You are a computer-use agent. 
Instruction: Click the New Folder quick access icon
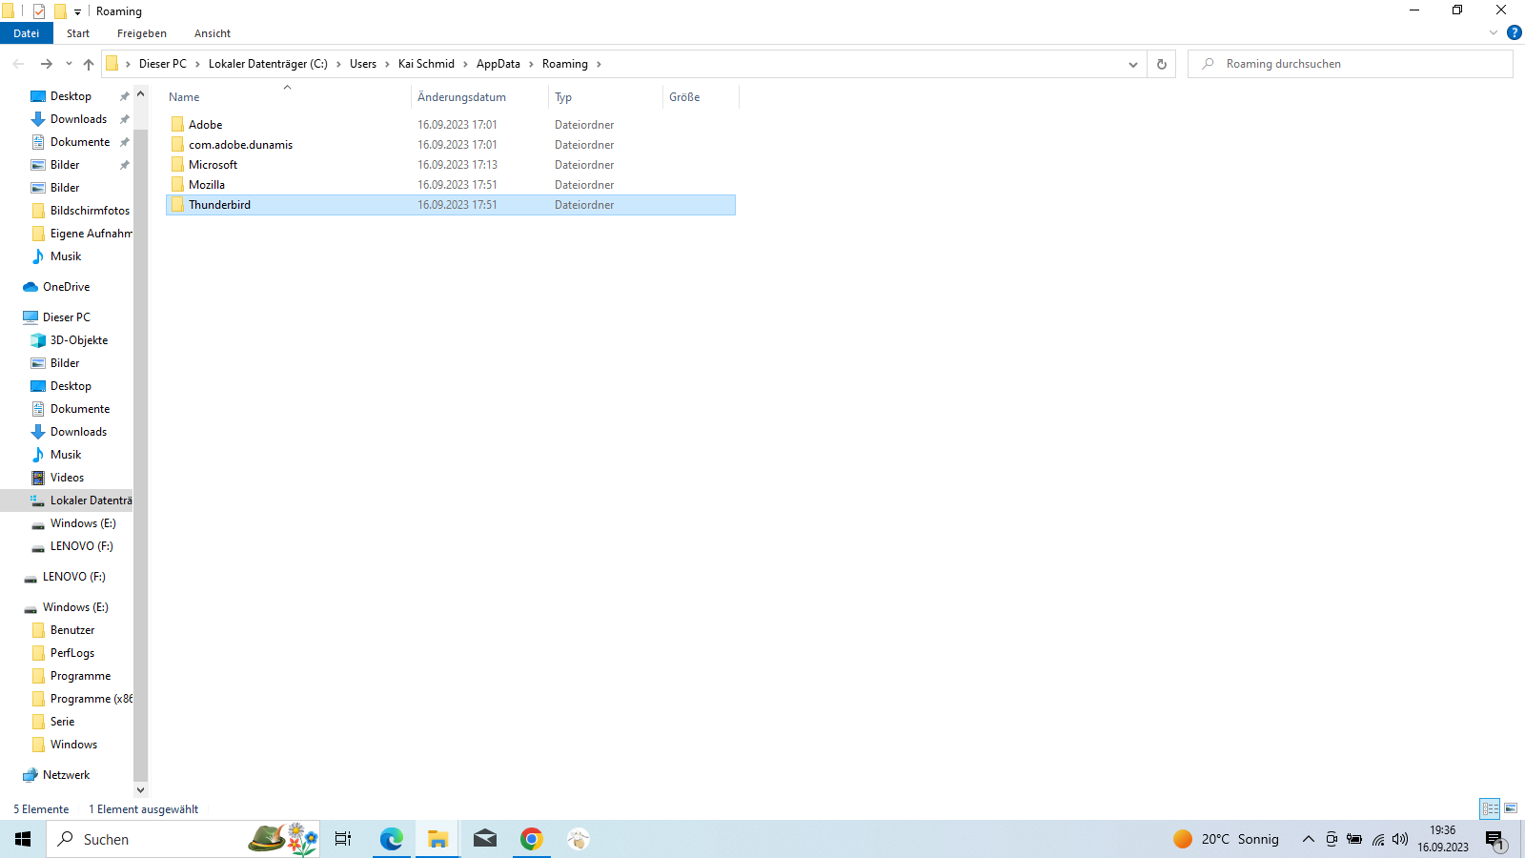click(x=60, y=11)
